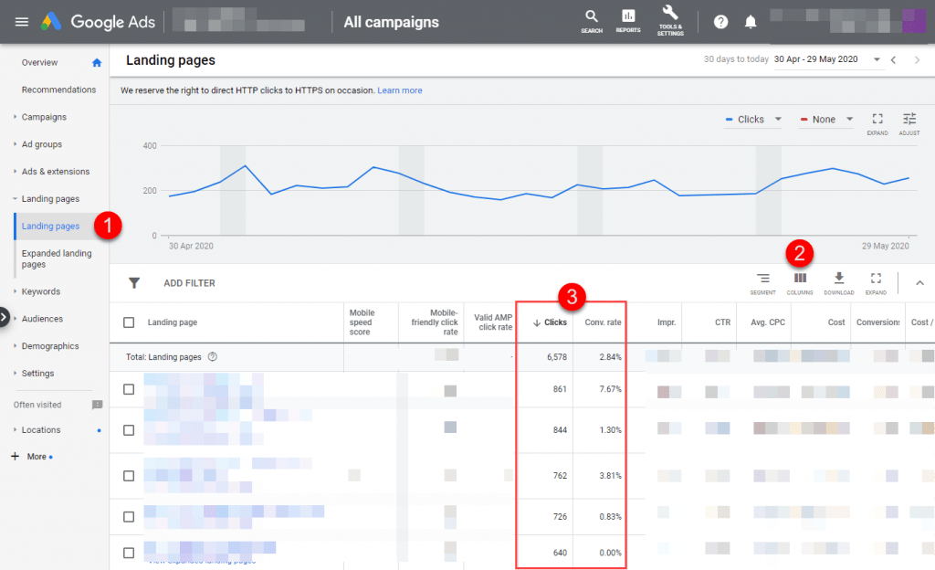935x570 pixels.
Task: Select the Landing pages sub-item
Action: (x=50, y=226)
